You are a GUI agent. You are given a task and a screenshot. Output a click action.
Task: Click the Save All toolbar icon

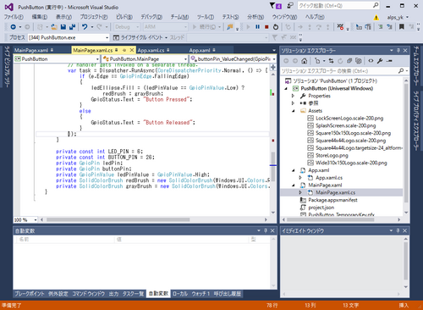click(x=72, y=27)
